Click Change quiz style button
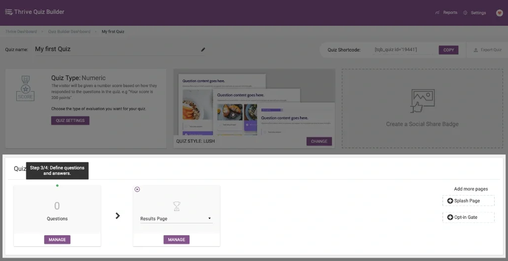 point(319,141)
